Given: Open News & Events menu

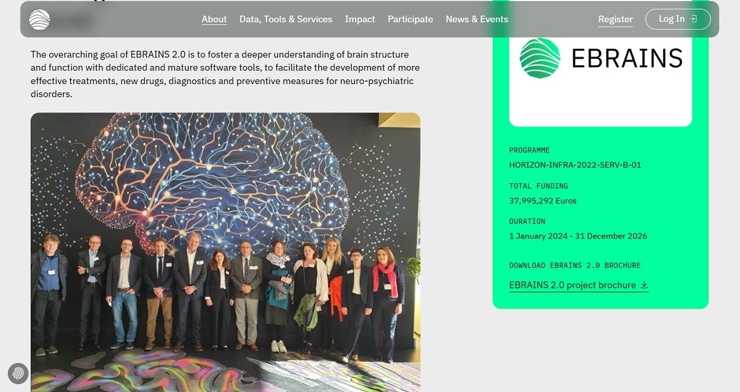Looking at the screenshot, I should (x=477, y=19).
